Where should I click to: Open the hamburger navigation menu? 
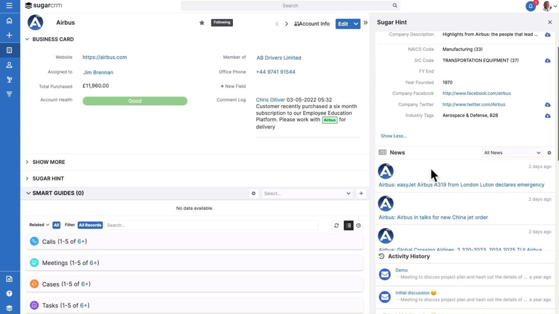point(9,5)
